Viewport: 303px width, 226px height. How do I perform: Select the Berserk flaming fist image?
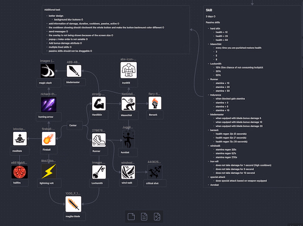(155, 103)
